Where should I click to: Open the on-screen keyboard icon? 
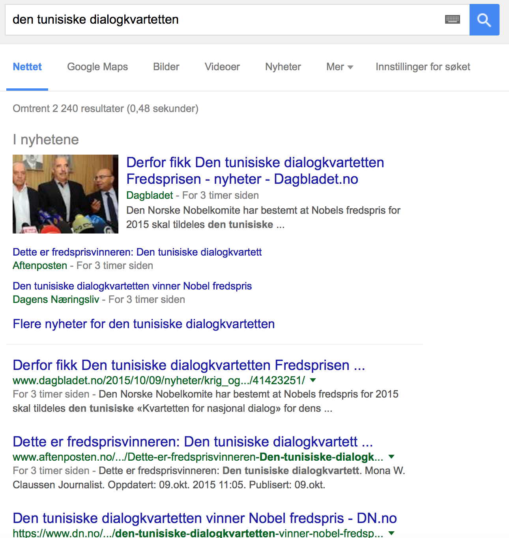point(452,19)
